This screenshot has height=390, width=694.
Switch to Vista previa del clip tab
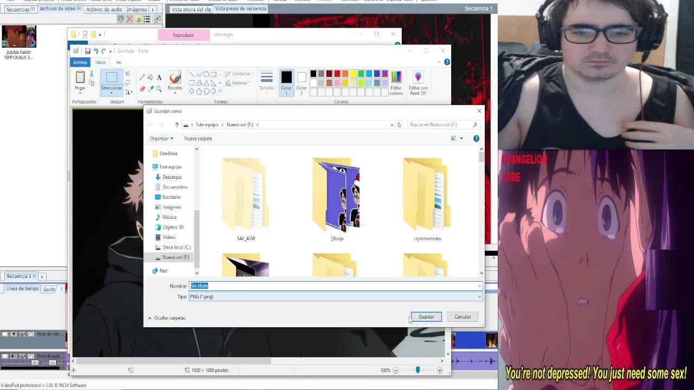tap(191, 9)
